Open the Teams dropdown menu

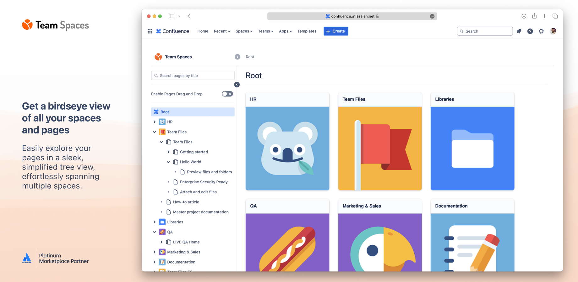(266, 31)
